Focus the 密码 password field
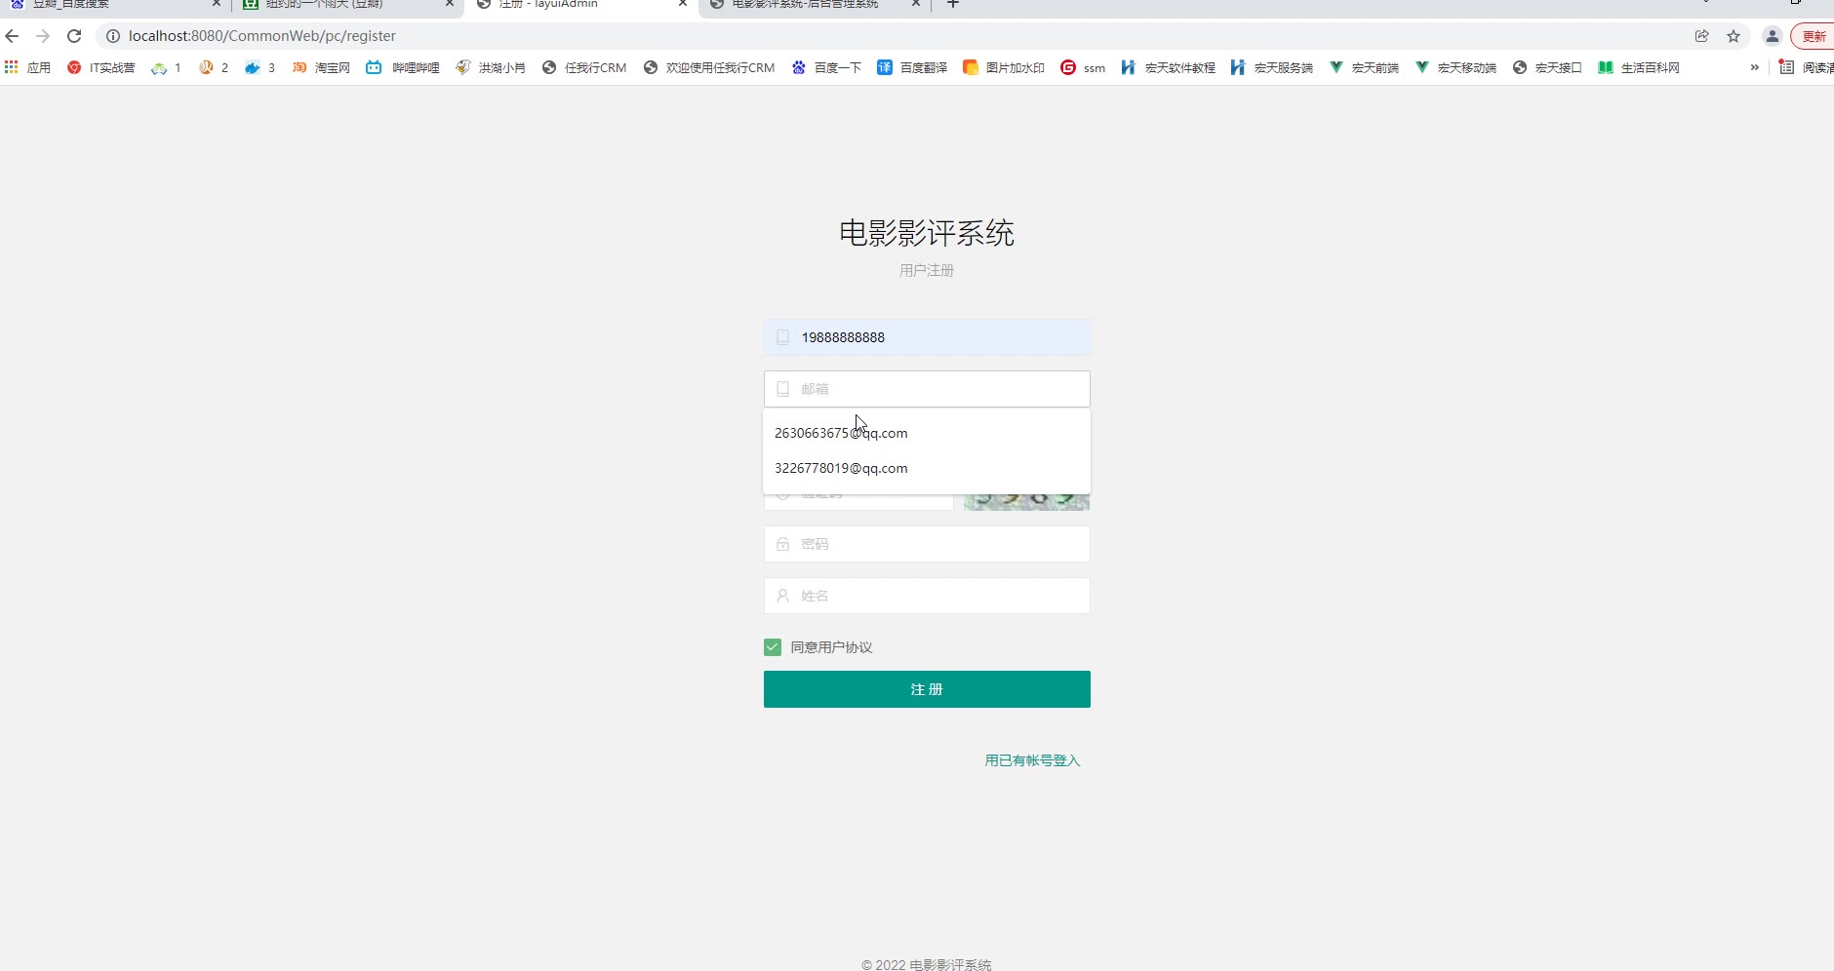Image resolution: width=1834 pixels, height=971 pixels. 927,544
